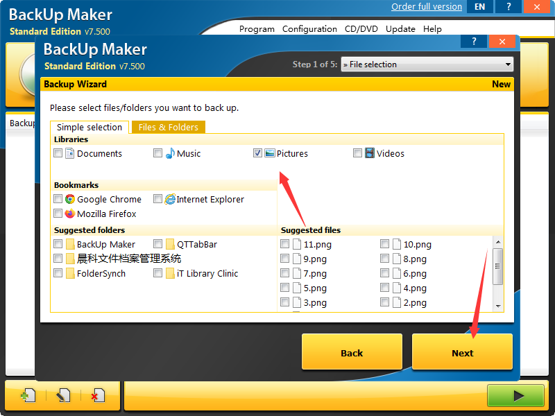Click the file icon beside 5.png
The height and width of the screenshot is (416, 555).
pos(297,288)
